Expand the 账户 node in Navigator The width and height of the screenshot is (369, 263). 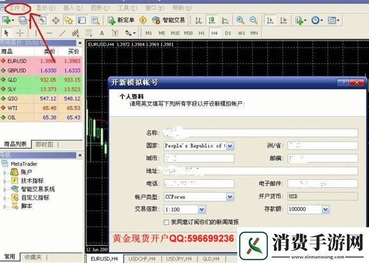pos(5,173)
